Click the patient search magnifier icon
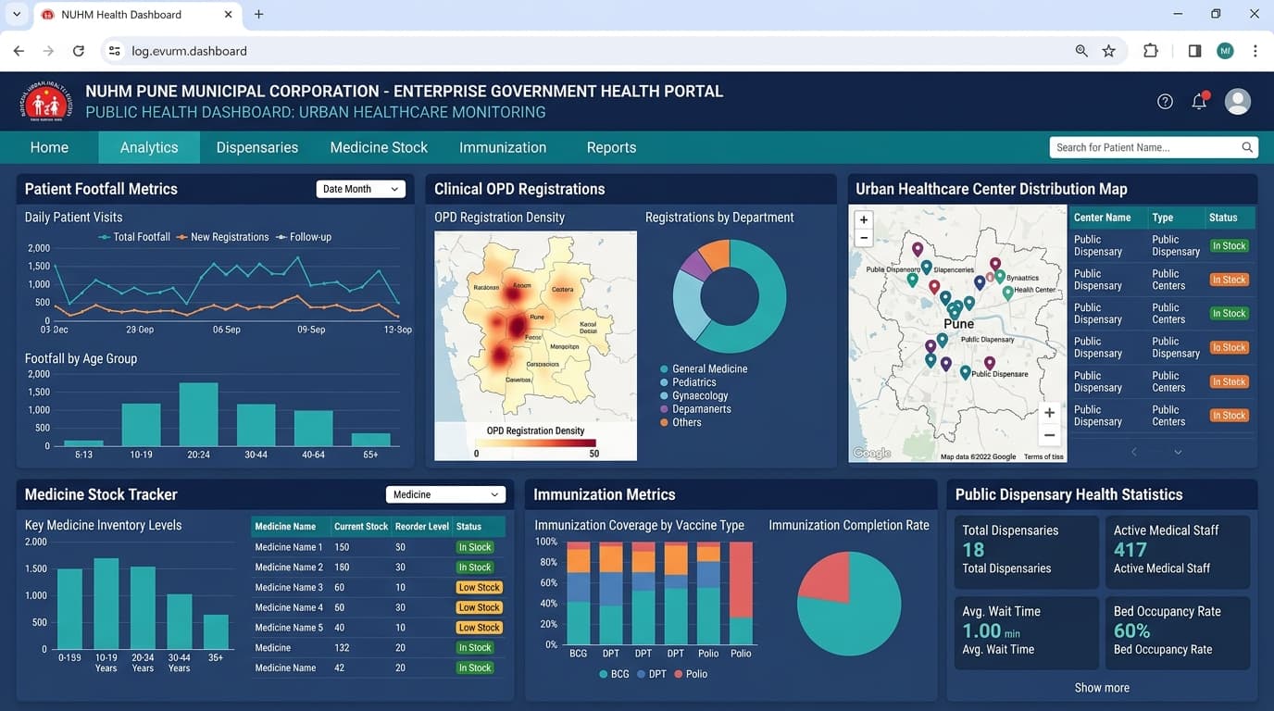 pos(1247,147)
